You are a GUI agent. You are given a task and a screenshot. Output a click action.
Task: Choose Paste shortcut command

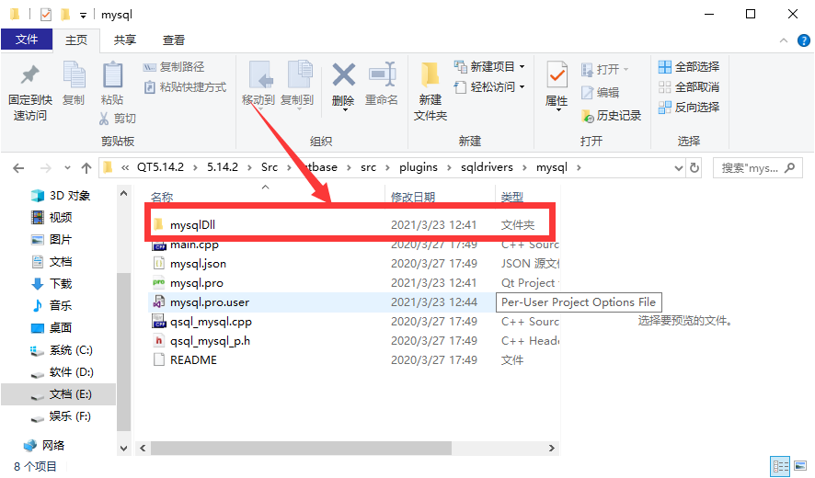(x=185, y=86)
